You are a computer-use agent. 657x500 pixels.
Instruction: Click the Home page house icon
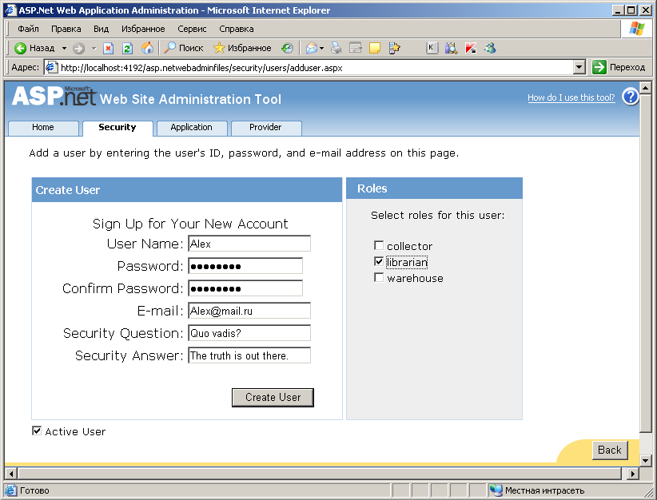pyautogui.click(x=147, y=48)
